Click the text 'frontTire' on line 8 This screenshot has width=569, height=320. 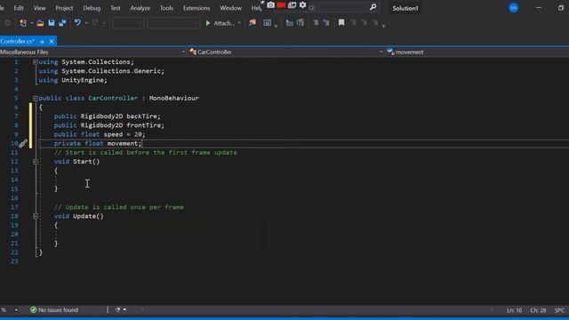pos(143,125)
